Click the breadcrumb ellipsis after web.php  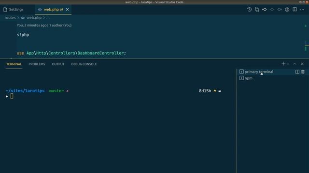pyautogui.click(x=48, y=18)
